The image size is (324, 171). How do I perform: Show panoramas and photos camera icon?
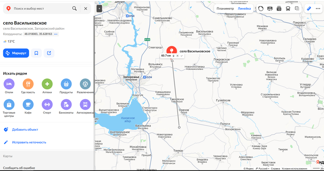click(x=279, y=9)
